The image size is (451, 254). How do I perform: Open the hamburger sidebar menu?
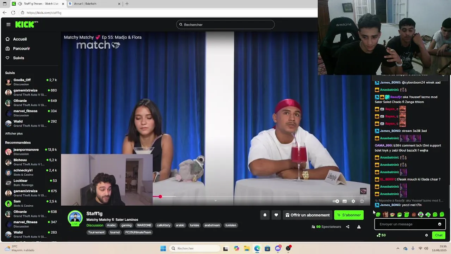click(x=8, y=24)
